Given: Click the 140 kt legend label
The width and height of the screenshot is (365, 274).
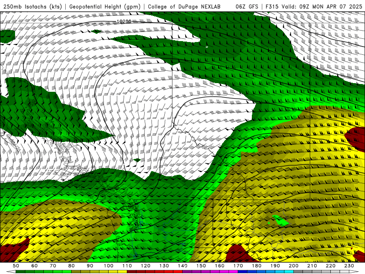Looking at the screenshot, I should pyautogui.click(x=182, y=266).
